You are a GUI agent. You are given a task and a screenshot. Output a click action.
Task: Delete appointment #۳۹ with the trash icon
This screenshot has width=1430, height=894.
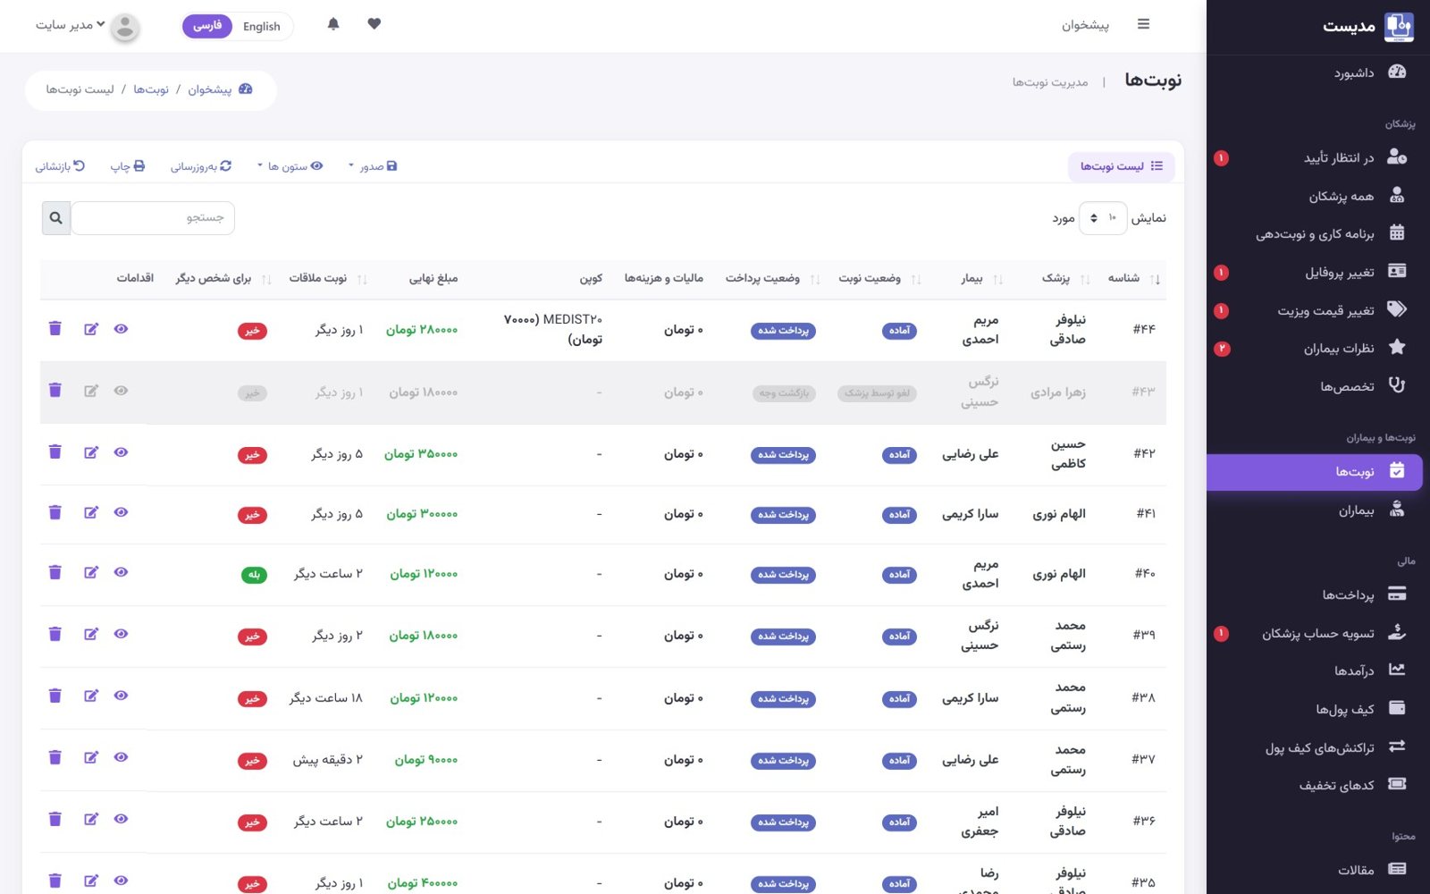pyautogui.click(x=55, y=634)
